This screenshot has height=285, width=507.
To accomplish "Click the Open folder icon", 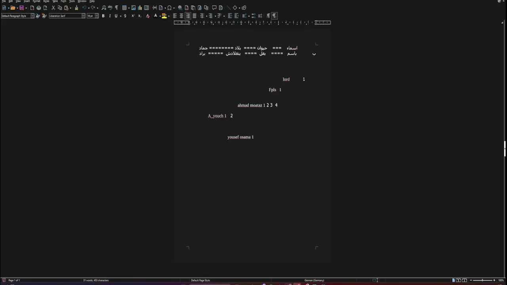I will click(x=13, y=8).
